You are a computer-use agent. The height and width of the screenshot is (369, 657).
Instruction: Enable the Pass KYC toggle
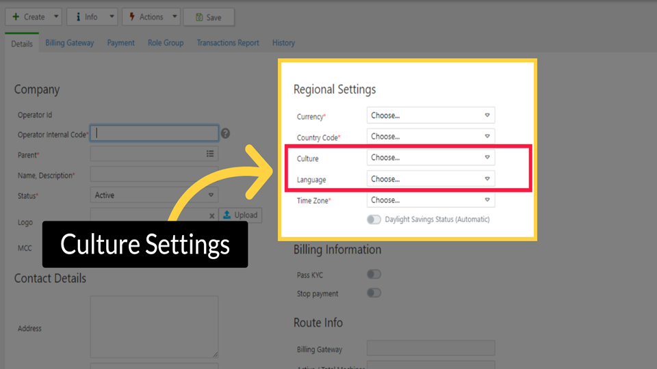point(374,275)
